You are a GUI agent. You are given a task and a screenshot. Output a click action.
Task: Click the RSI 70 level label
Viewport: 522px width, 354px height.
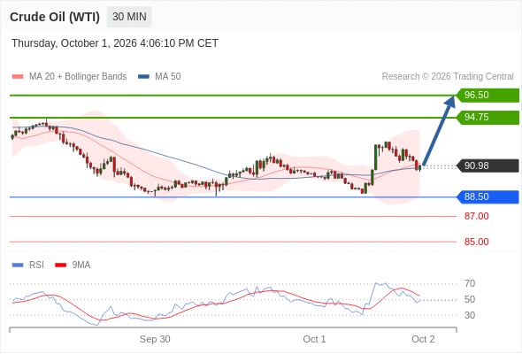(470, 284)
